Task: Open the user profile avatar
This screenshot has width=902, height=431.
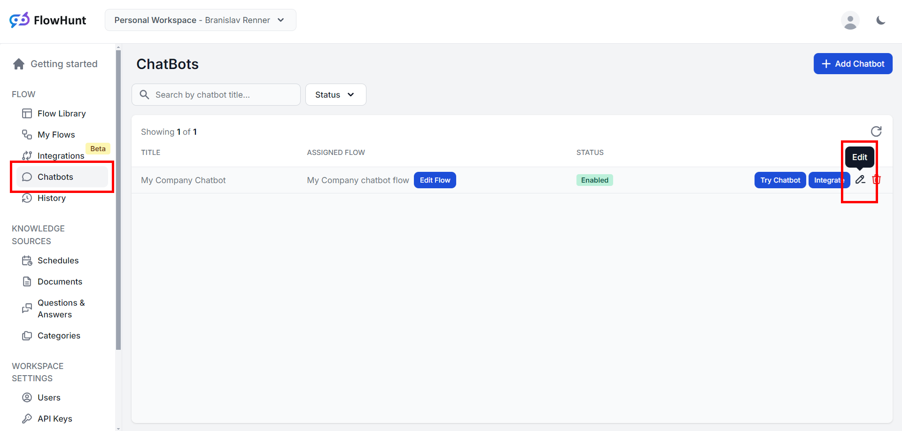Action: coord(850,21)
